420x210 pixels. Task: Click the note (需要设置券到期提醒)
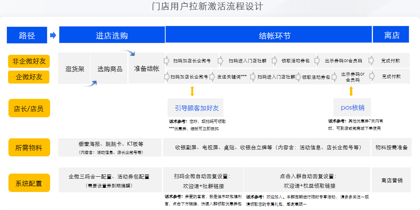pos(109,185)
